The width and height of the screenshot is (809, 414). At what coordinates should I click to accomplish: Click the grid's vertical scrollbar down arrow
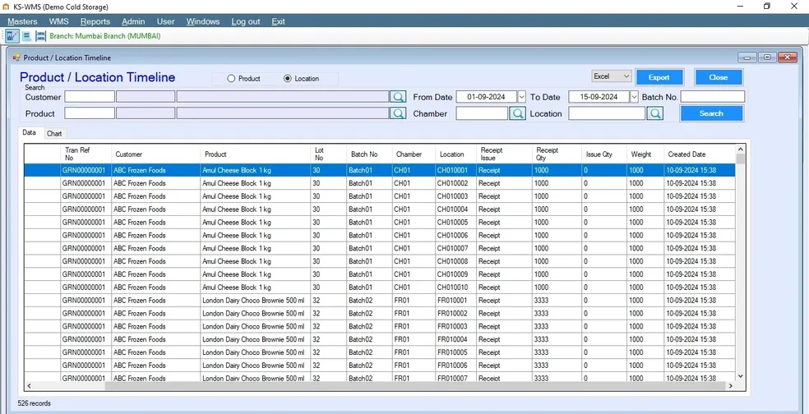click(740, 376)
